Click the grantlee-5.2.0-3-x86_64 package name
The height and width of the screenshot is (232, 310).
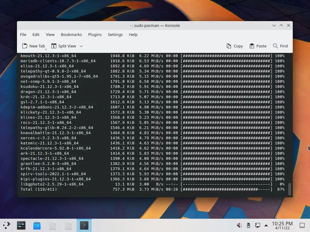click(48, 163)
